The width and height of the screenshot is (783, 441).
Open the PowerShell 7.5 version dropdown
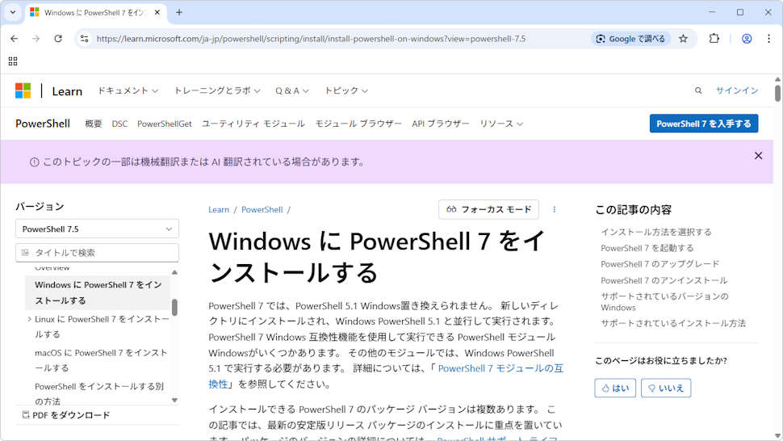[98, 229]
